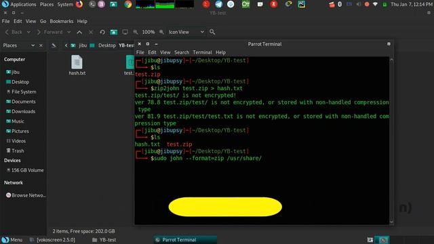Open the terminal Search menu
The width and height of the screenshot is (434, 244).
point(182,52)
